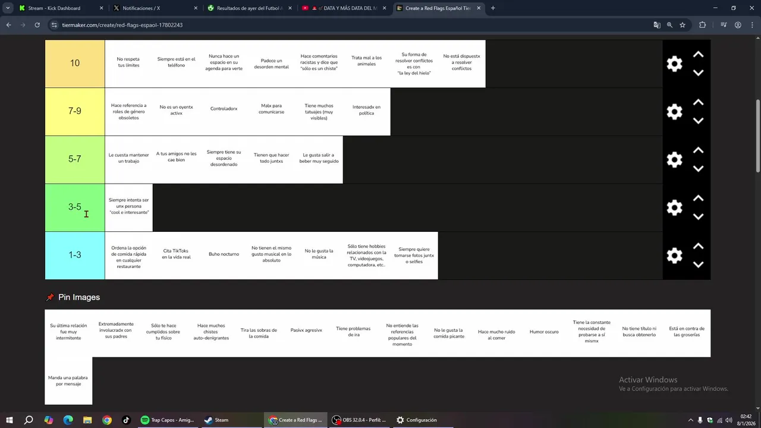Screen dimensions: 761x428
Task: Open settings gear for tier 3-5 row
Action: 674,207
